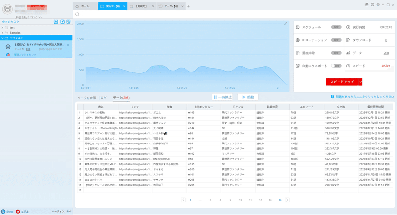Click the home icon on ホーム tab
This screenshot has width=397, height=215.
click(77, 6)
